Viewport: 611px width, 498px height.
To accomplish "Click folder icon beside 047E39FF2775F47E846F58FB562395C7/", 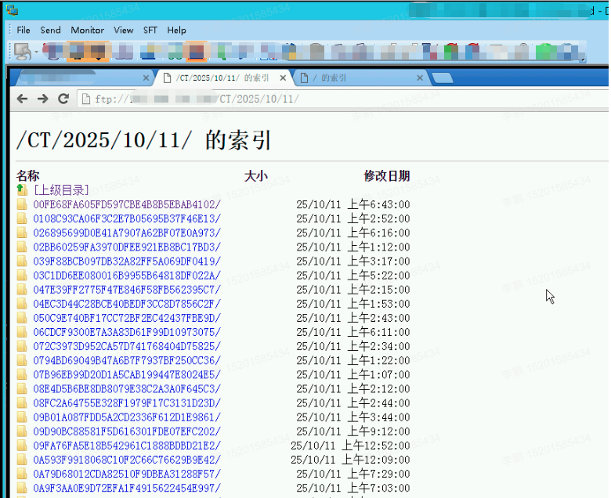I will click(x=22, y=289).
